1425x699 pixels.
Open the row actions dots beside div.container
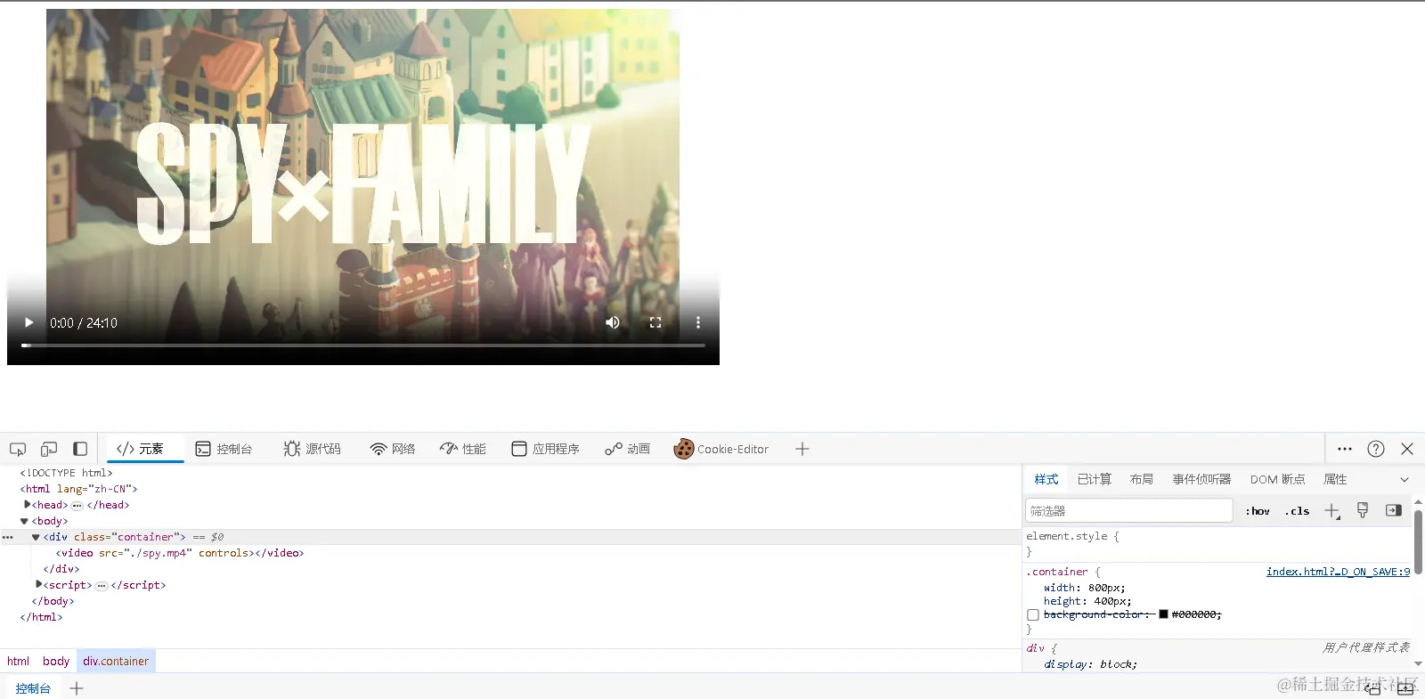[x=8, y=537]
